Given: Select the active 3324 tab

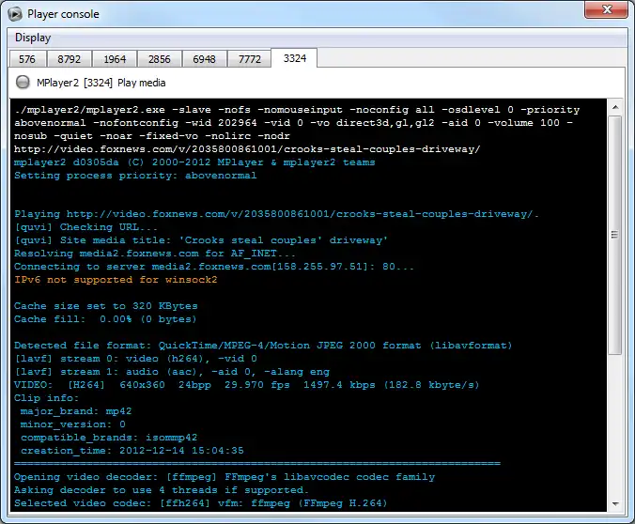Looking at the screenshot, I should [294, 58].
